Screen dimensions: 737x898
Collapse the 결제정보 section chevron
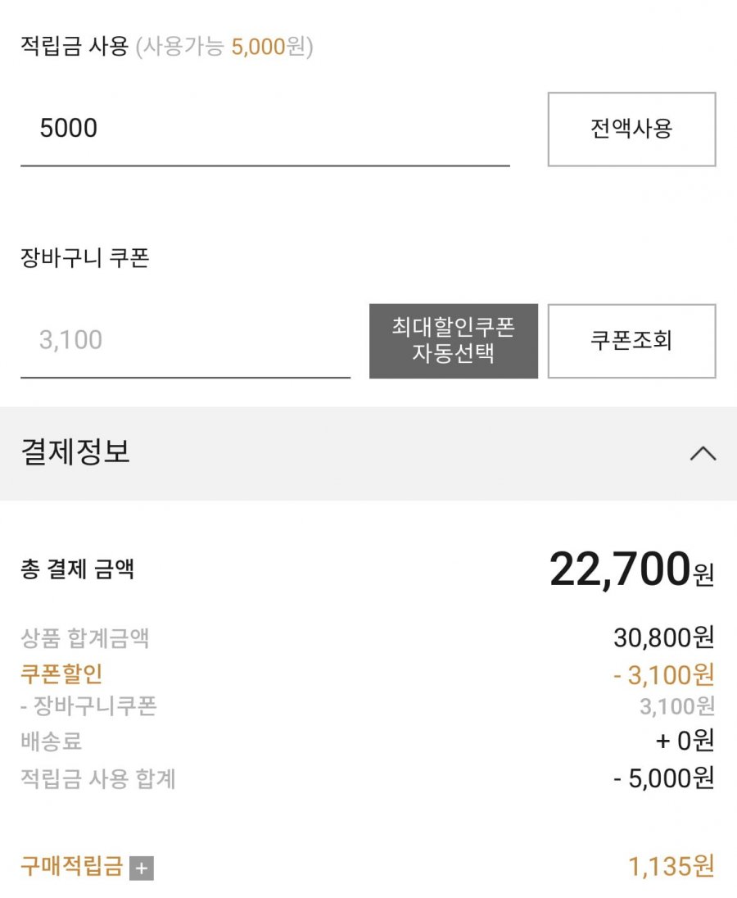pyautogui.click(x=703, y=453)
